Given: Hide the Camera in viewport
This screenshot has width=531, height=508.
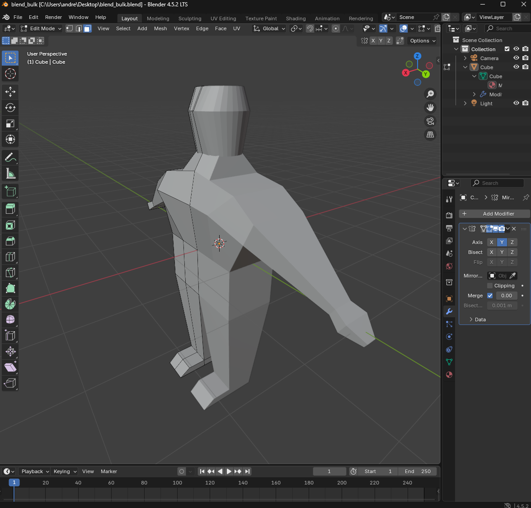Looking at the screenshot, I should coord(516,58).
